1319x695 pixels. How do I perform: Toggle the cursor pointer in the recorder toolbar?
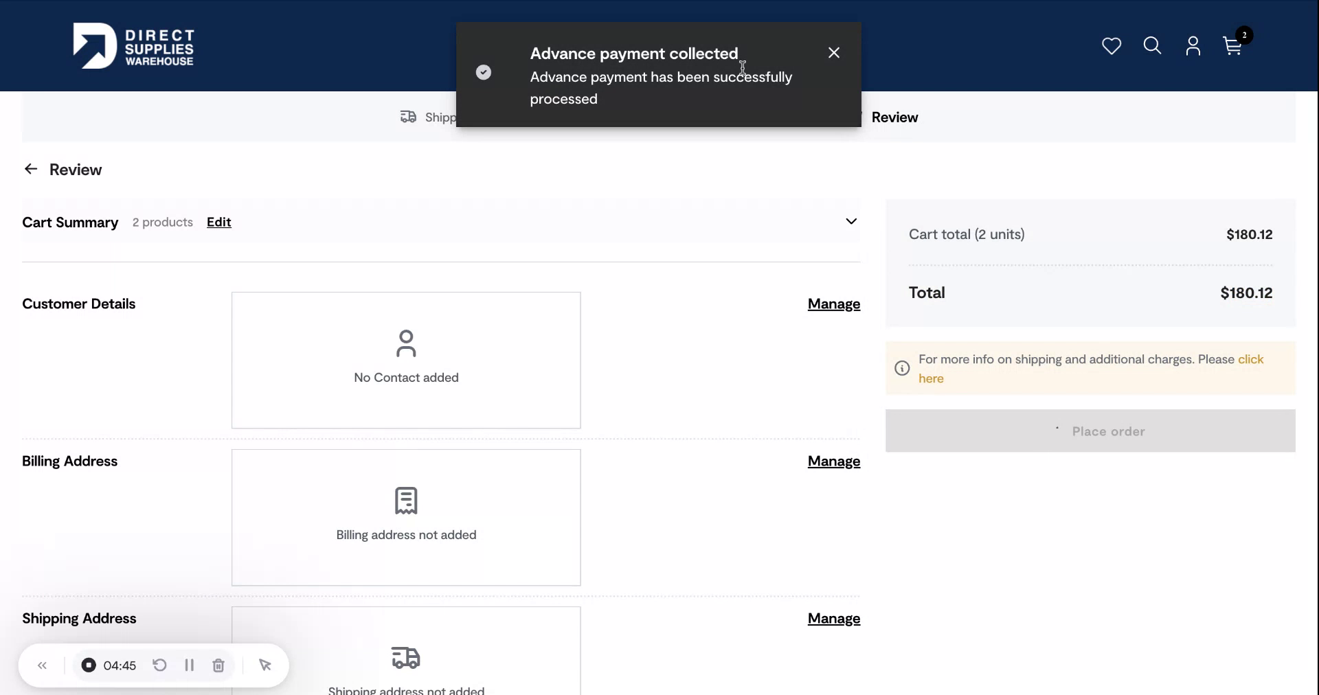click(266, 665)
